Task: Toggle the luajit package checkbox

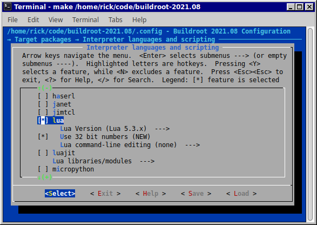Action: point(43,153)
